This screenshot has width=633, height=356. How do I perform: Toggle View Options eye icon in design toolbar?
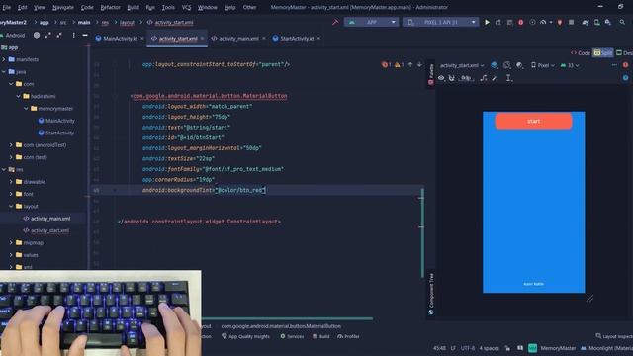click(x=441, y=78)
